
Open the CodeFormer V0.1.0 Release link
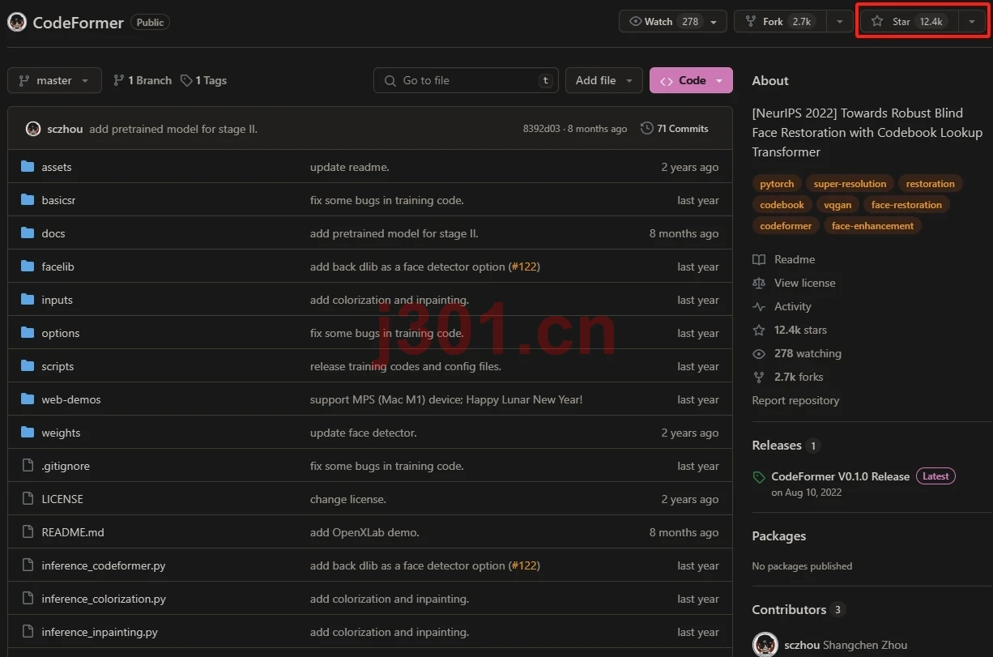pyautogui.click(x=840, y=476)
